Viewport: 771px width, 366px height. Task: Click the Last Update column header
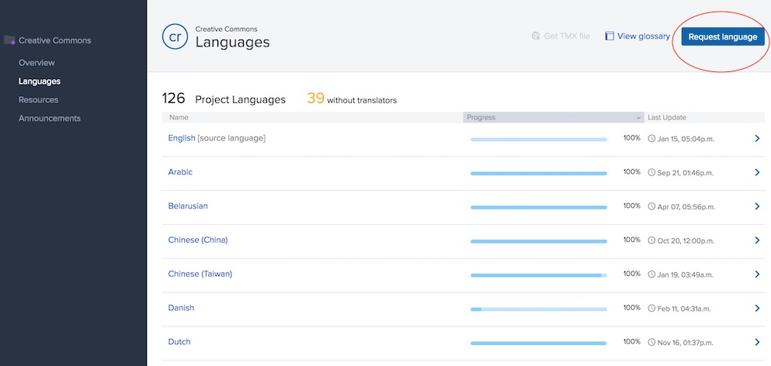pyautogui.click(x=667, y=118)
